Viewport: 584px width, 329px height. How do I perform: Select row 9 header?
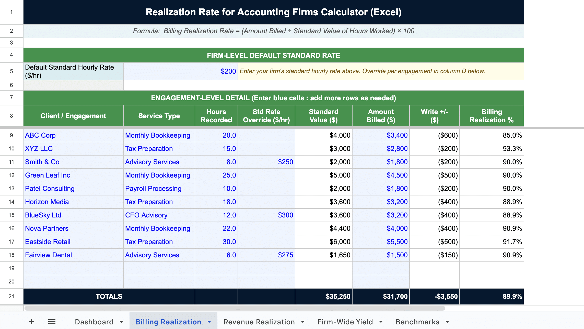[11, 135]
